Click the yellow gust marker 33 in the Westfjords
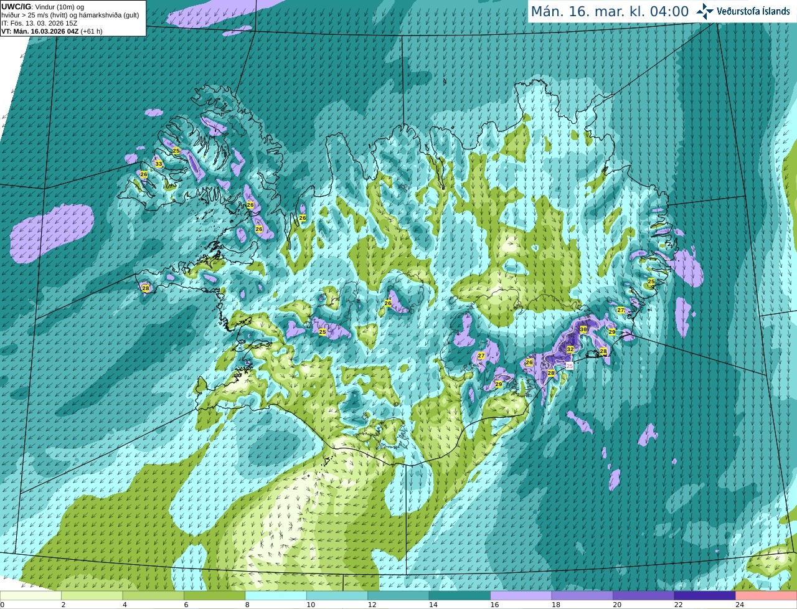Screen dimensions: 797x609 158,164
